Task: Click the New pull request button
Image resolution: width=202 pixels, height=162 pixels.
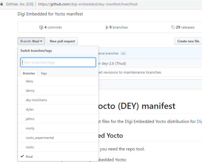Action: click(x=62, y=41)
